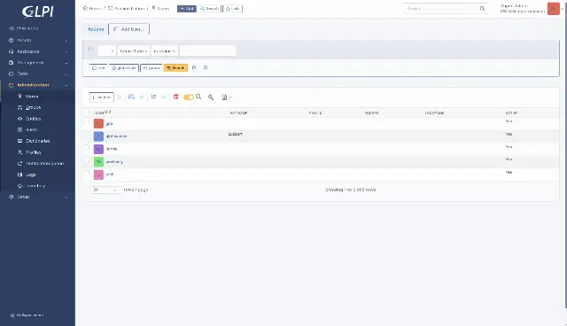
Task: Click the GLPI logo
Action: coord(37,12)
